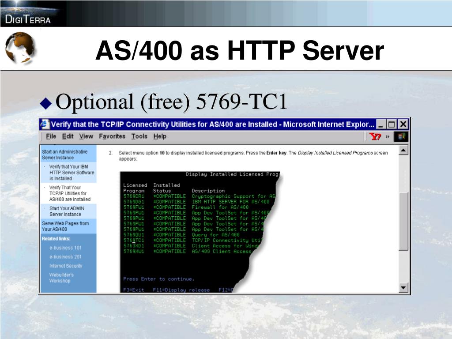
Task: Click the 5769DG1 IBM HTTP SERVER row
Action: point(196,202)
